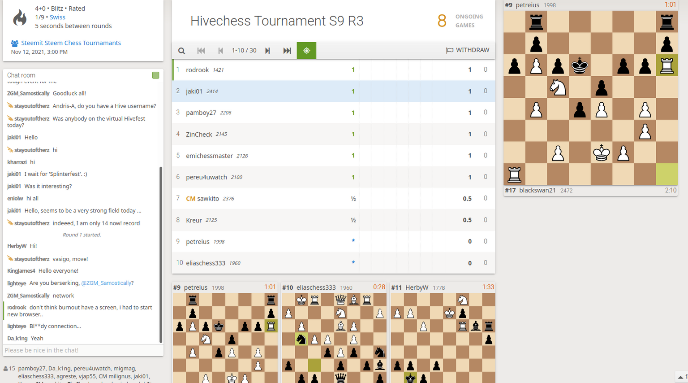Viewport: 688px width, 383px height.
Task: Click the chat room scrollbar
Action: (x=161, y=255)
